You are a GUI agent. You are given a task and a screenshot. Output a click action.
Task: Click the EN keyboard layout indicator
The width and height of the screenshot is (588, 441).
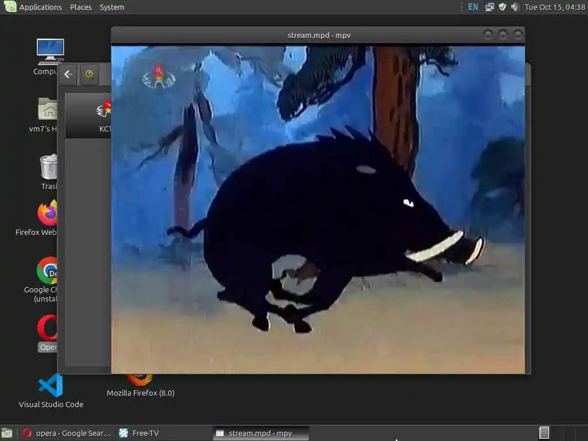point(473,7)
